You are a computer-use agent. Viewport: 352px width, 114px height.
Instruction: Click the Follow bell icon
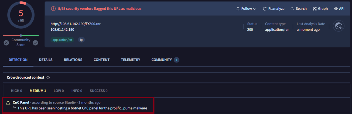[x=238, y=9]
